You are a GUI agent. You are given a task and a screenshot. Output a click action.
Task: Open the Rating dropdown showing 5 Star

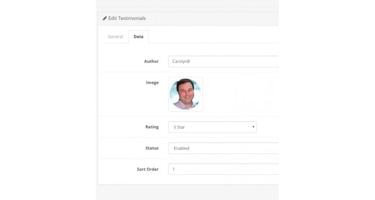212,127
